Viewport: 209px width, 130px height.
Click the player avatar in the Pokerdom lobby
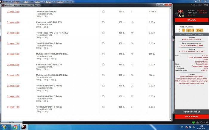(180, 13)
